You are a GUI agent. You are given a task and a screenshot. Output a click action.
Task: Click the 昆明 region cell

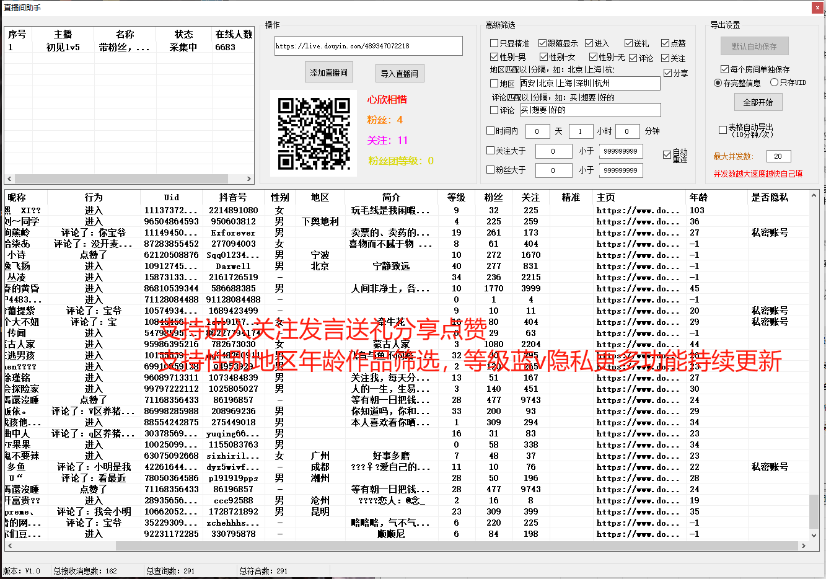tap(320, 511)
